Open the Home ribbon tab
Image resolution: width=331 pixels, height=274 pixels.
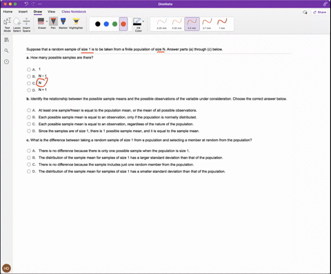(8, 12)
